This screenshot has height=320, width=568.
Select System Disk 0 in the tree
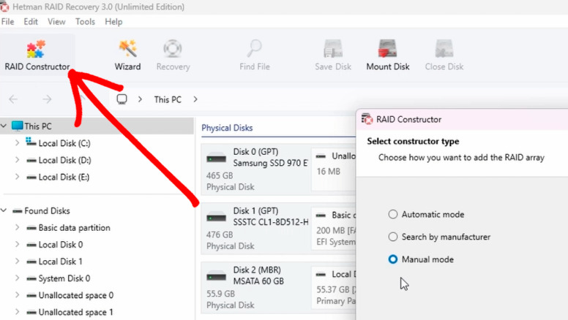[x=64, y=278]
